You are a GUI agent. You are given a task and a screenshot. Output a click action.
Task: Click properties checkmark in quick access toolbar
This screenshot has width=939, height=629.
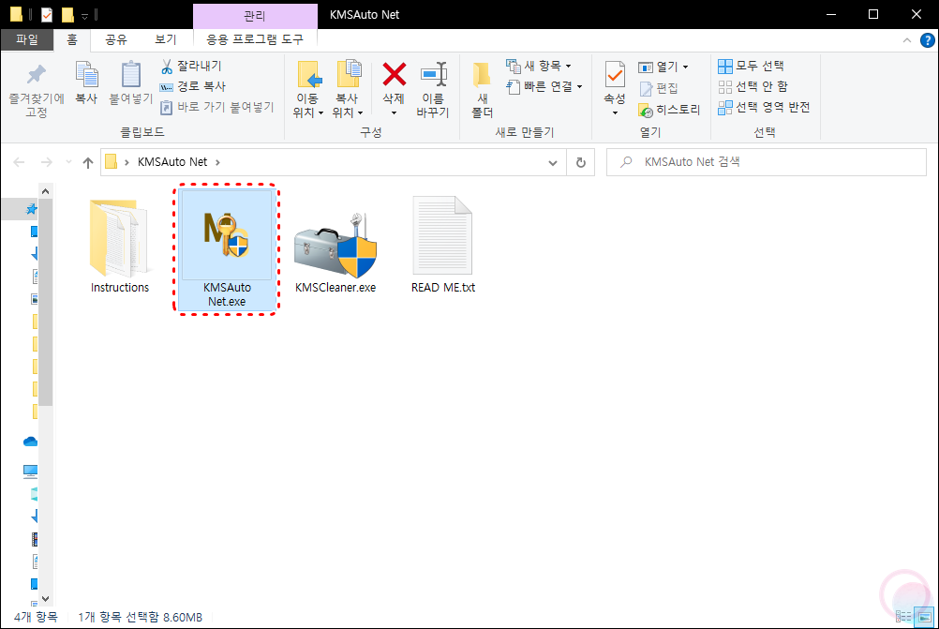[47, 14]
